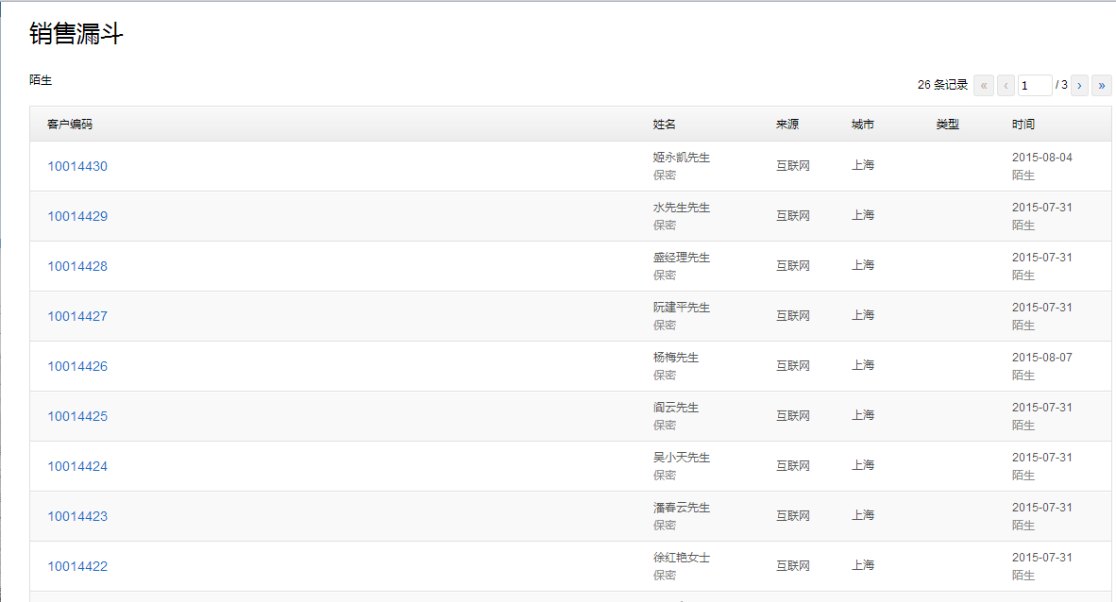Open customer code 10014425
Viewport: 1116px width, 602px height.
pos(77,416)
